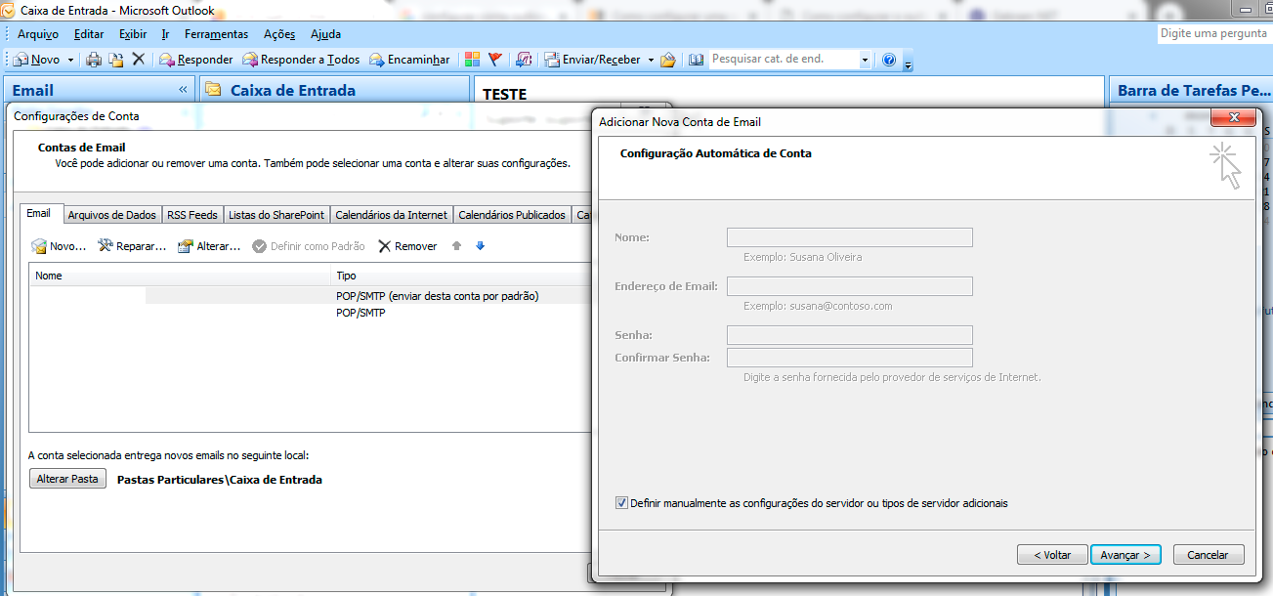Click Responder in the main toolbar
The width and height of the screenshot is (1273, 596).
[195, 60]
